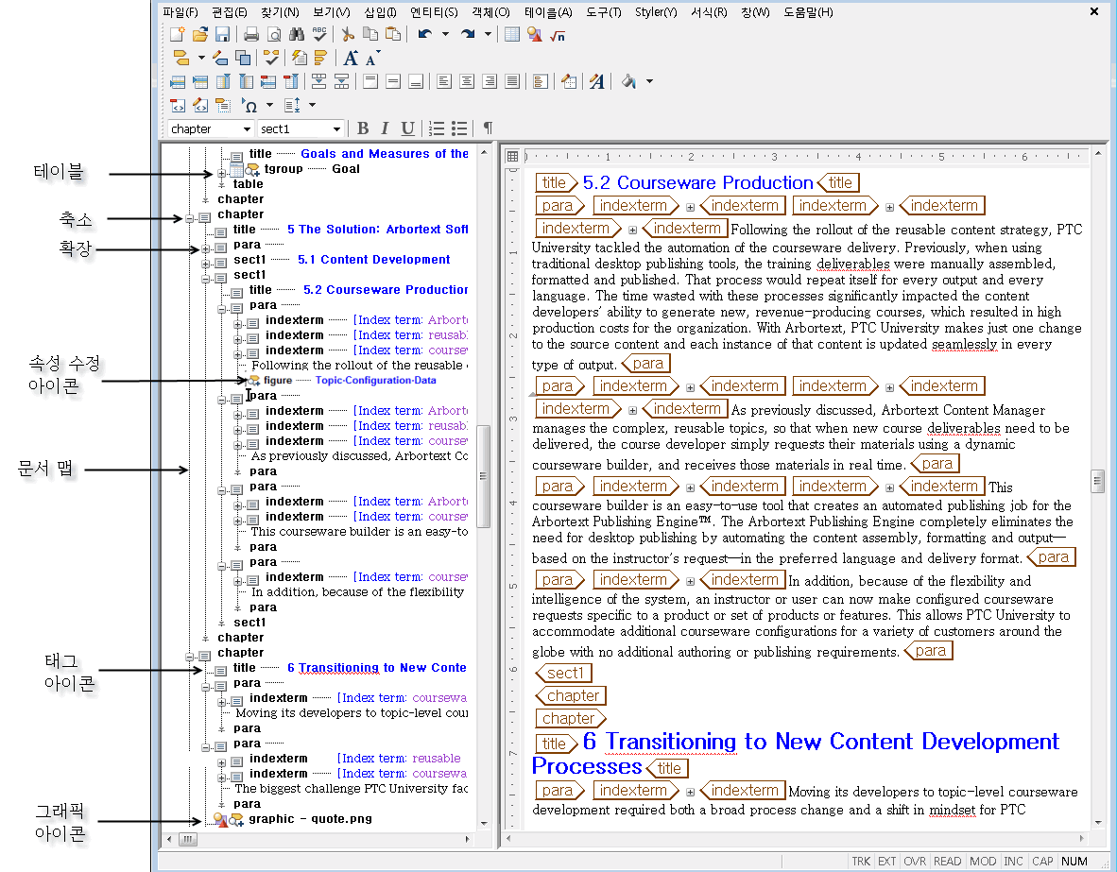Viewport: 1117px width, 872px height.
Task: Toggle left text alignment
Action: click(444, 81)
